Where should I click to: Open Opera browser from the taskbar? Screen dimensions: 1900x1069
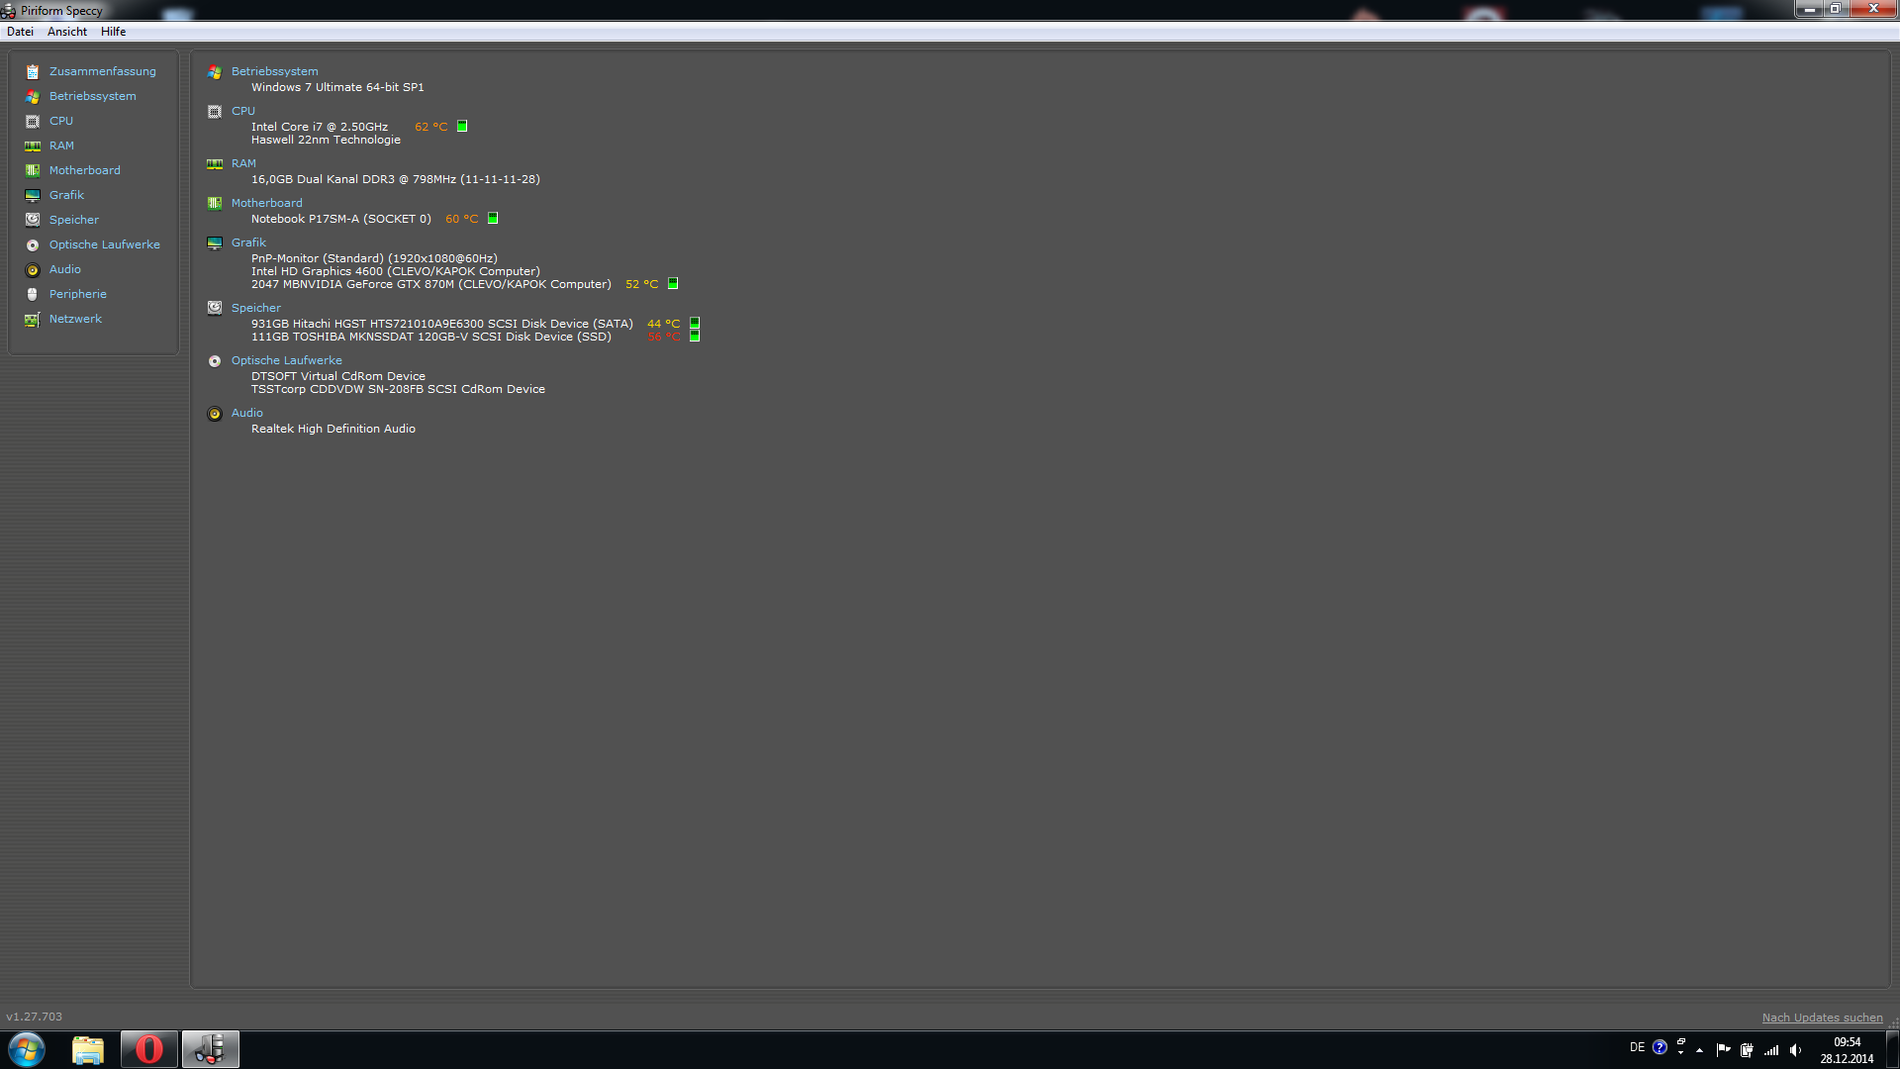pyautogui.click(x=149, y=1049)
